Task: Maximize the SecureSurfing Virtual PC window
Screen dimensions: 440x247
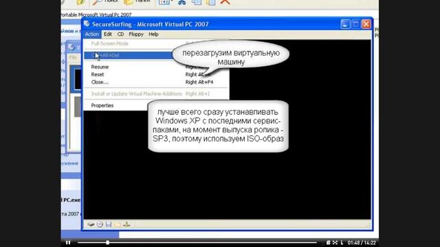Action: [x=356, y=24]
